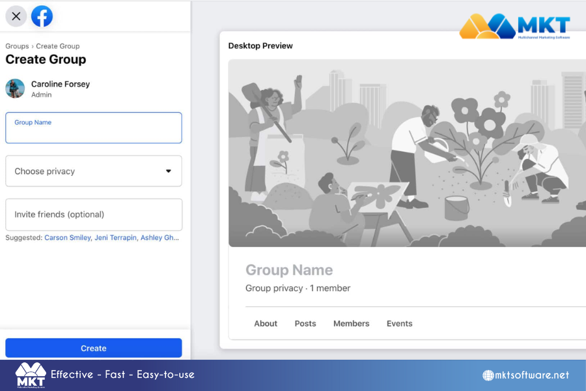Click the Create Group breadcrumb text

[57, 46]
